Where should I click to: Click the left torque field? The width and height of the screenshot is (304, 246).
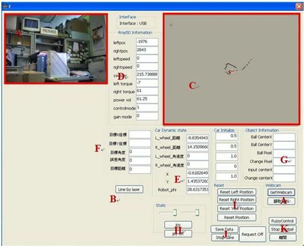(x=147, y=83)
